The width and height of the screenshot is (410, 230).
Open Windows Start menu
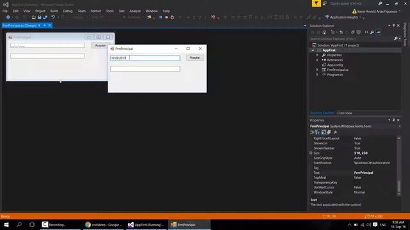(6, 224)
